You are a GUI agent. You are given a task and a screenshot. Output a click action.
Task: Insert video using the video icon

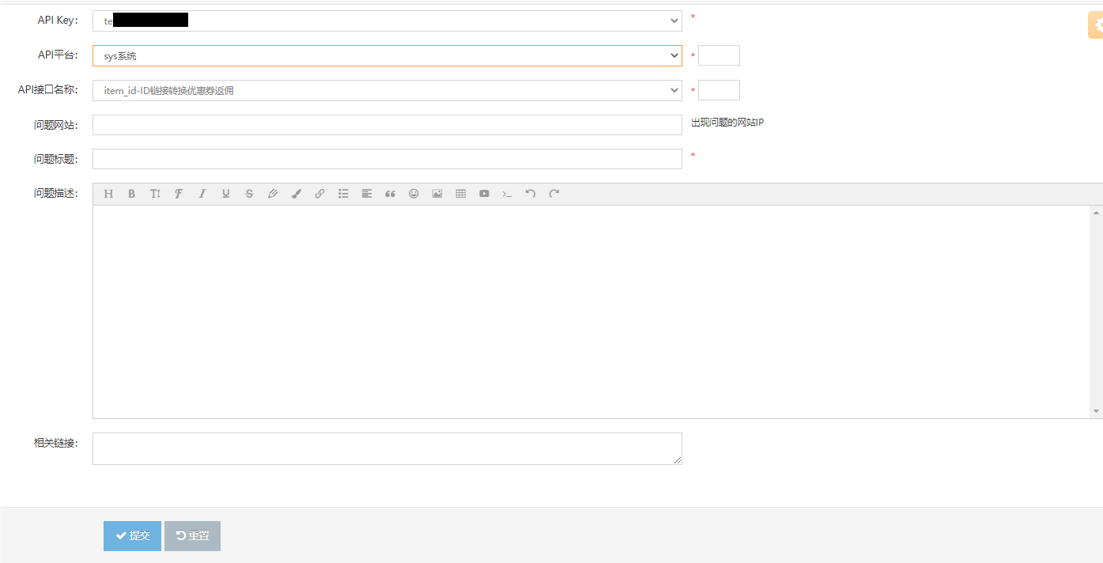coord(484,194)
